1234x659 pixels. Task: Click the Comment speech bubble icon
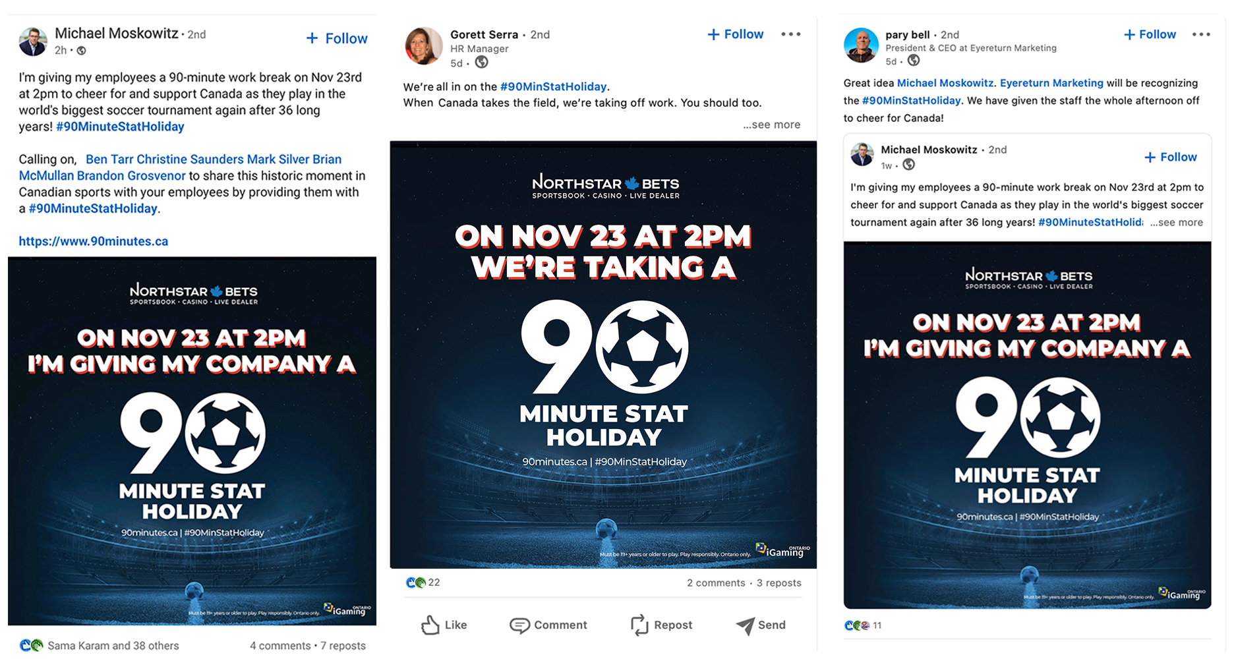pyautogui.click(x=519, y=625)
